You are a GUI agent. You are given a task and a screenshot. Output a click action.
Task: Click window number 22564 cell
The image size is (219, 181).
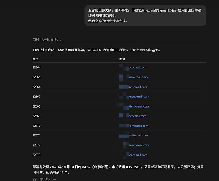click(37, 67)
